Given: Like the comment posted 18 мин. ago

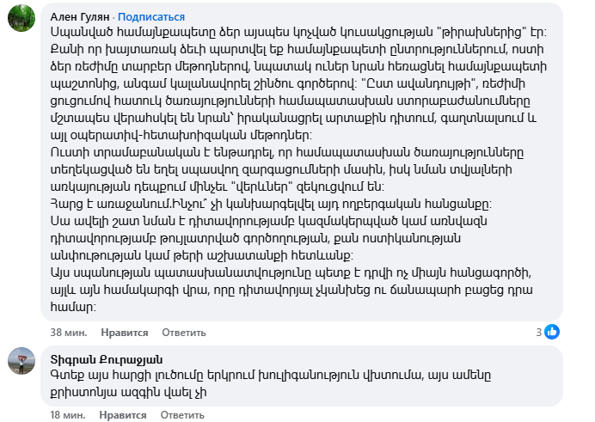Looking at the screenshot, I should coord(125,414).
